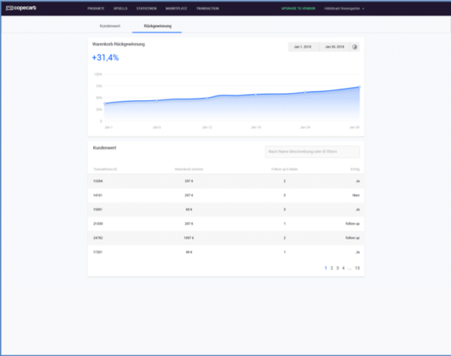This screenshot has width=451, height=356.
Task: Sort by Transaktions-ID column header
Action: 104,169
